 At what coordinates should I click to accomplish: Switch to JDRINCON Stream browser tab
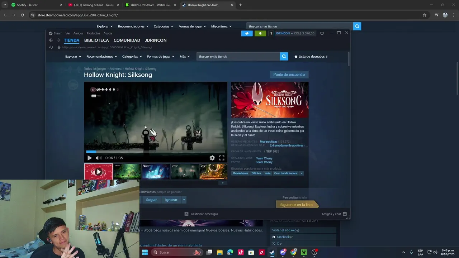click(150, 5)
